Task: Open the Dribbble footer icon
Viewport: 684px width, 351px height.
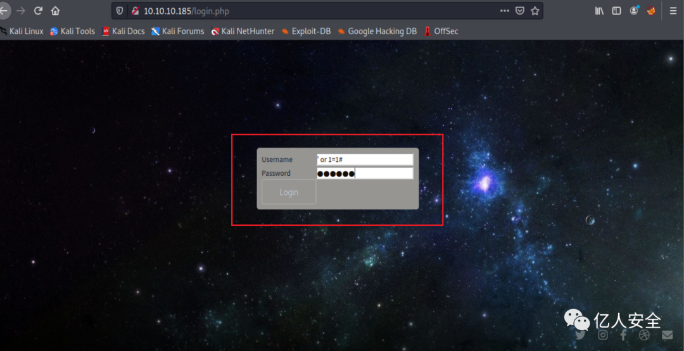Action: click(644, 335)
